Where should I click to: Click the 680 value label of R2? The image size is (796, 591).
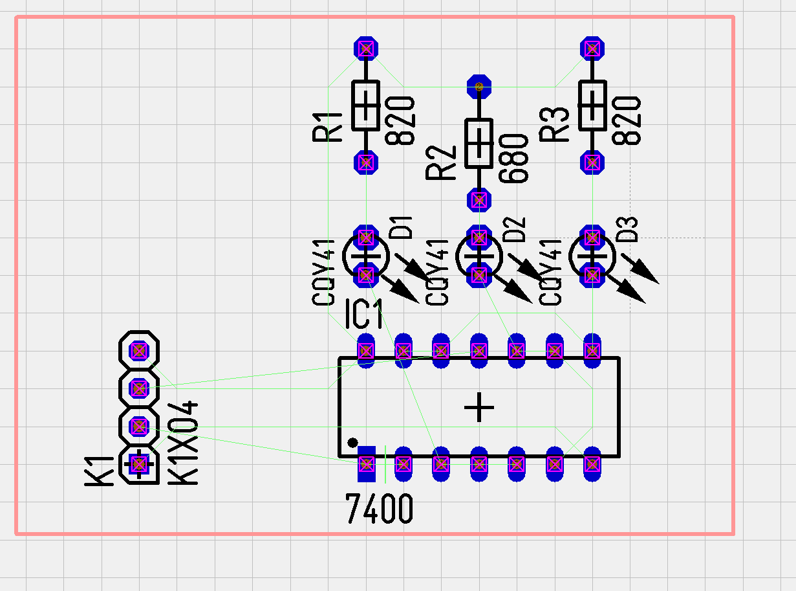click(x=515, y=159)
